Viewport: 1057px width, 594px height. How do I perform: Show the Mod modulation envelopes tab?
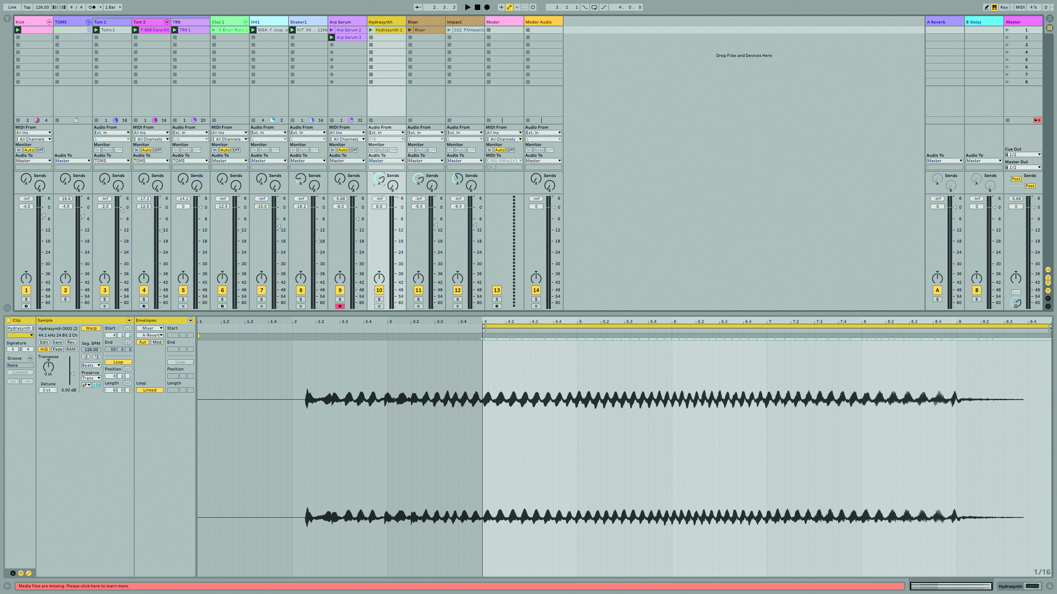157,342
